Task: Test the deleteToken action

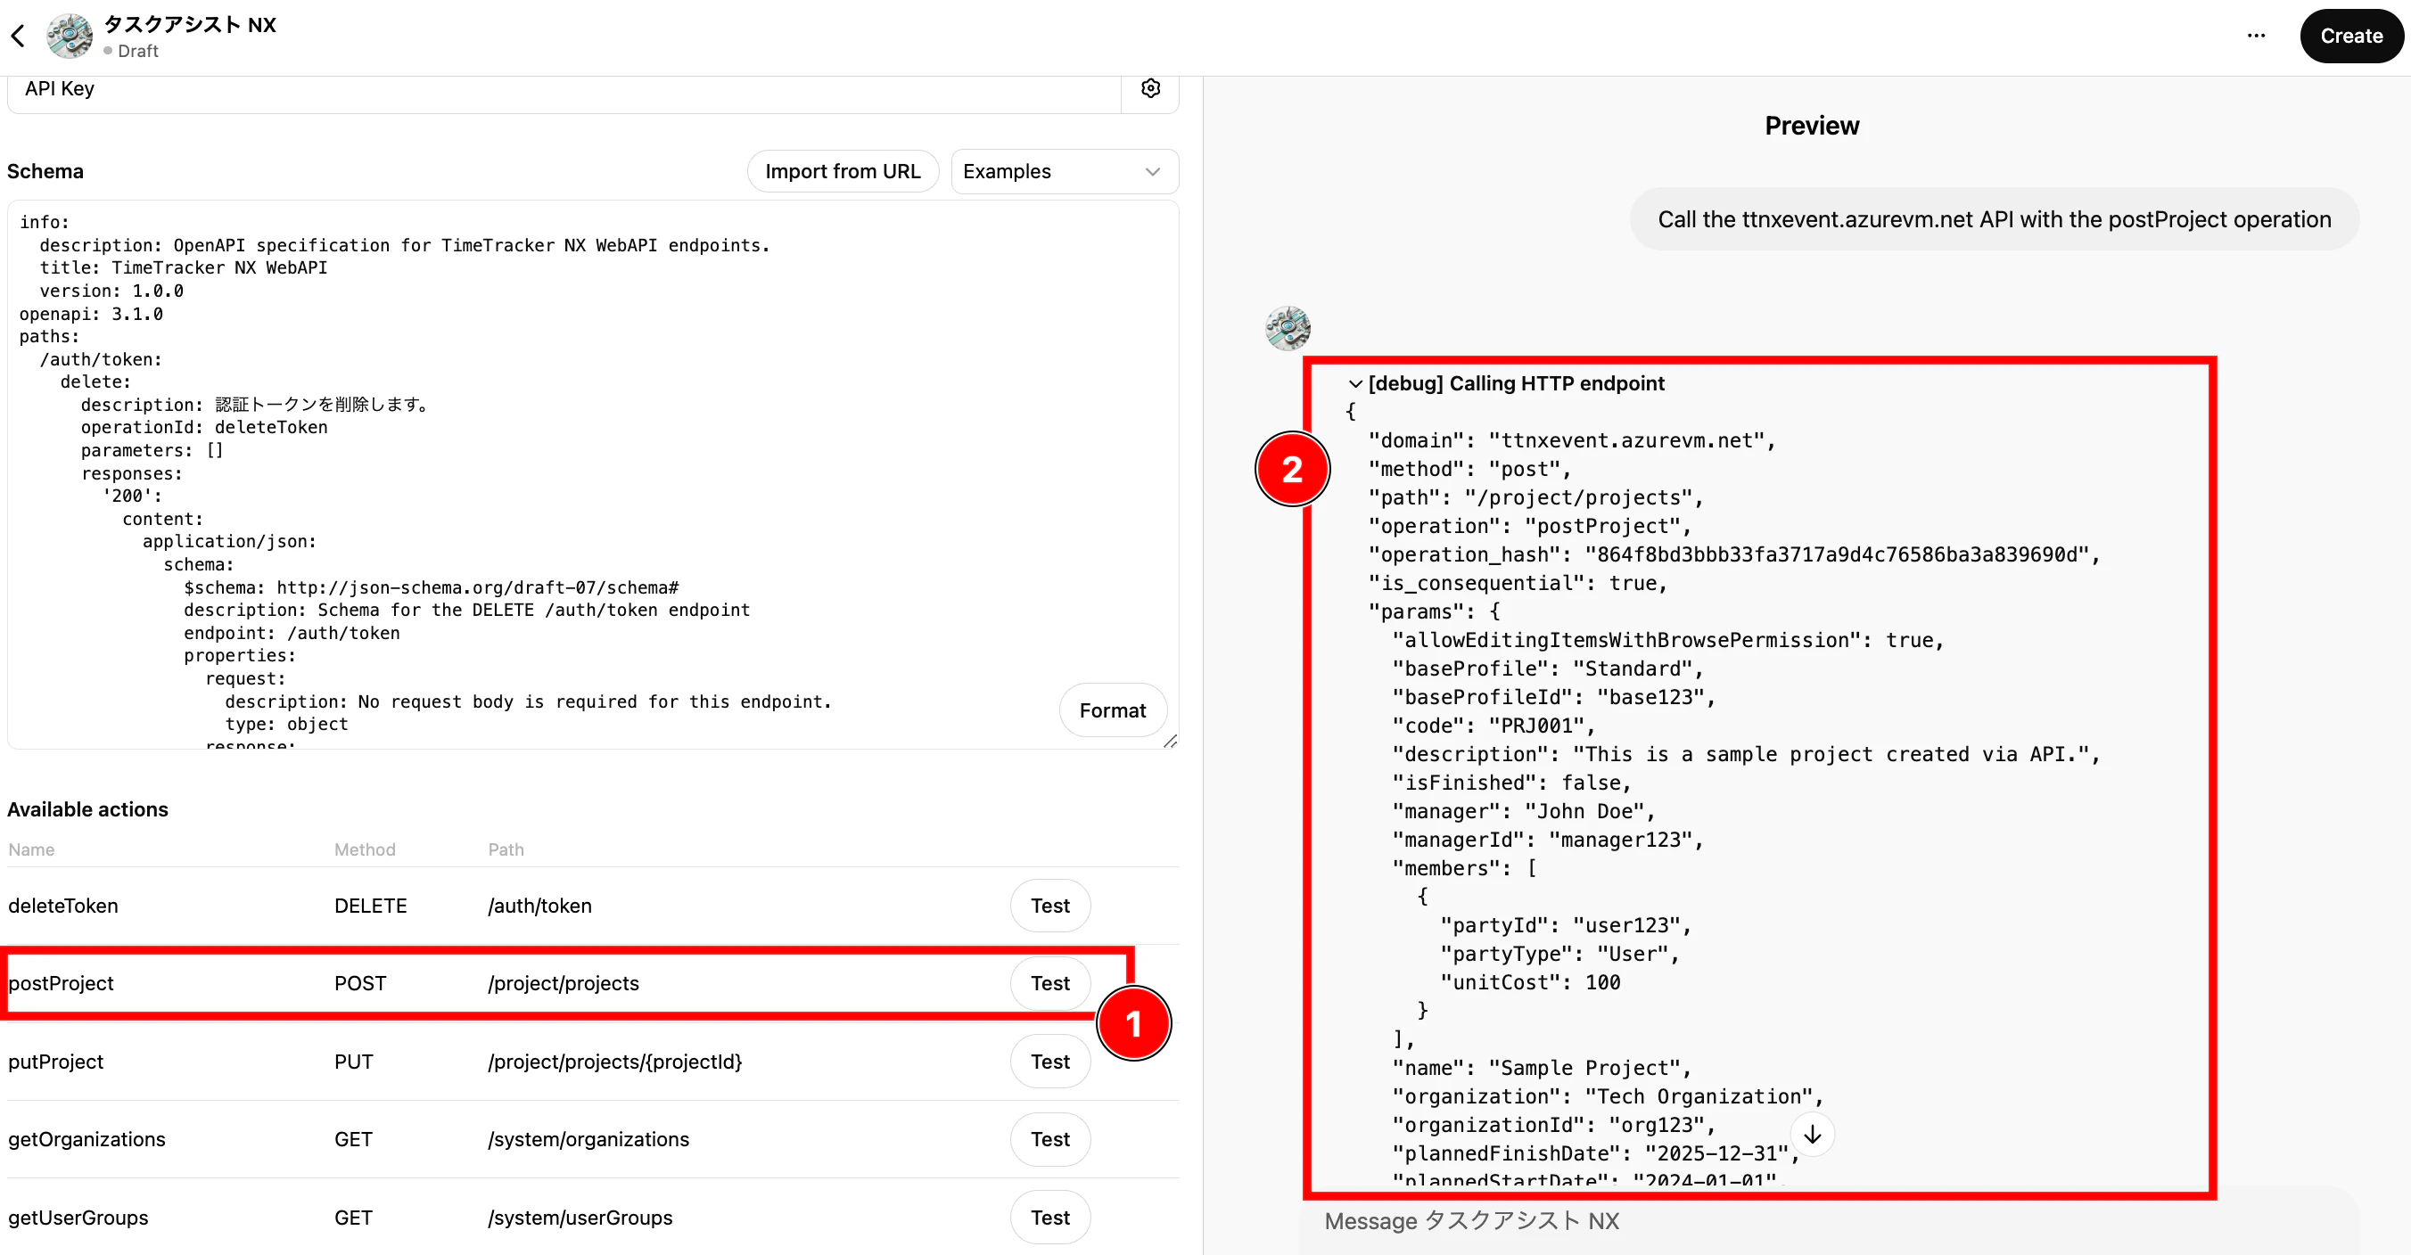Action: tap(1049, 905)
